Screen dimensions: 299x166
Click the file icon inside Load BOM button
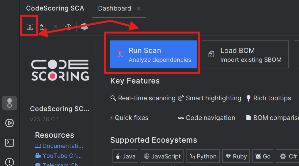[211, 54]
